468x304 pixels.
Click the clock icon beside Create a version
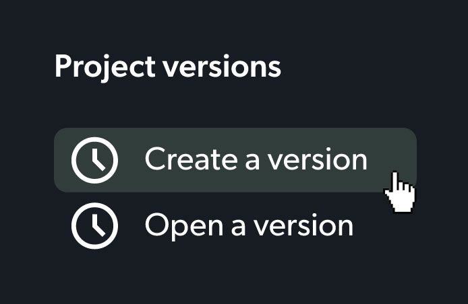click(94, 161)
